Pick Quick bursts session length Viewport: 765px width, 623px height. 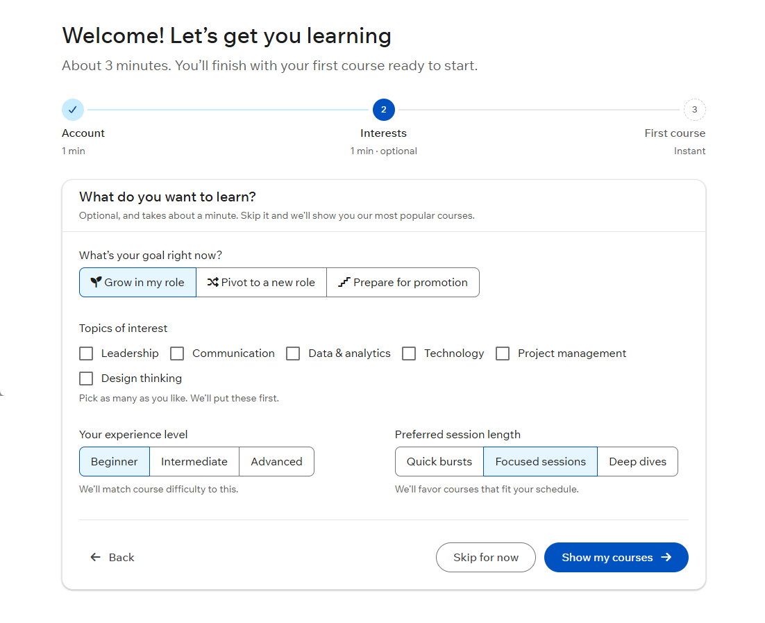click(x=439, y=461)
